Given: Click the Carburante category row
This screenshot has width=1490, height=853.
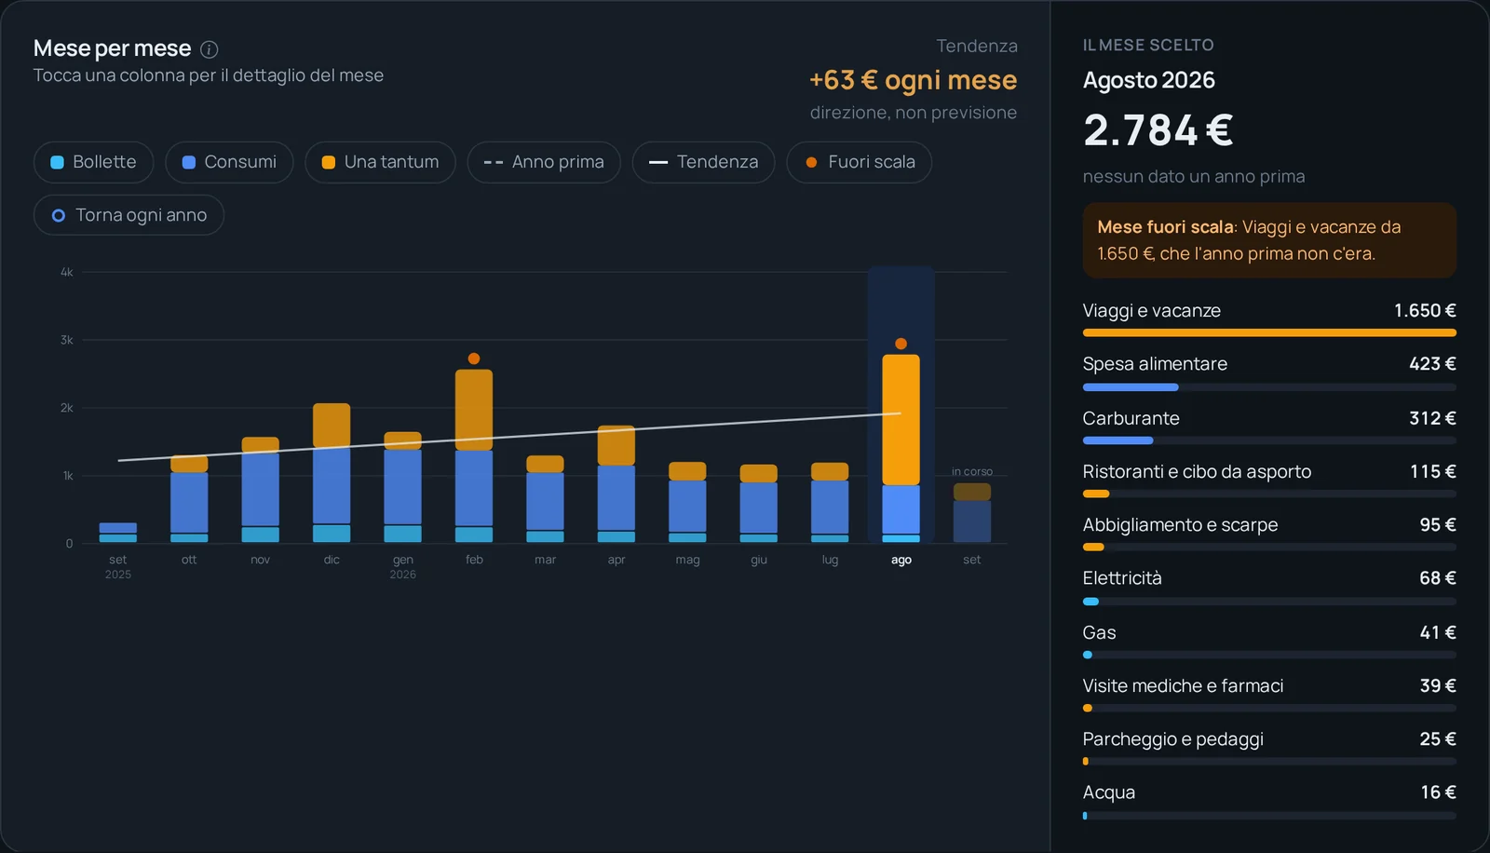Looking at the screenshot, I should [1269, 426].
